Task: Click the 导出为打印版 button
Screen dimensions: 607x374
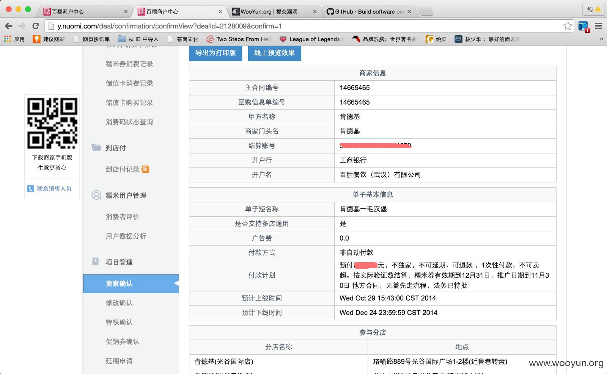Action: tap(215, 53)
